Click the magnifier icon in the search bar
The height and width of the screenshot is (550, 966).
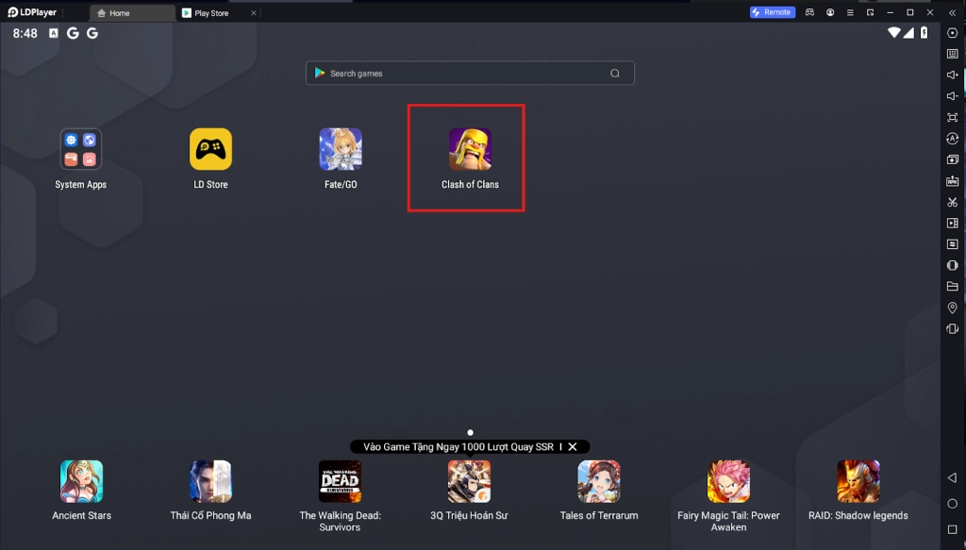coord(615,74)
